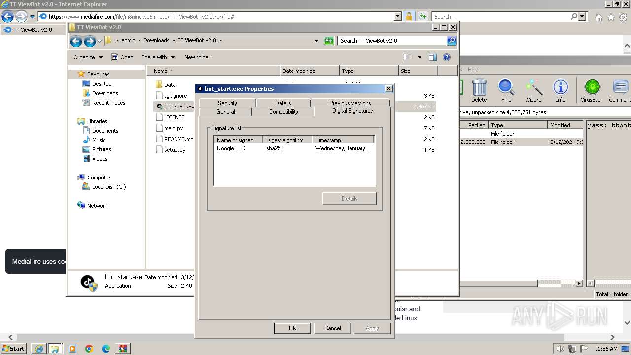Close the bot_start.exe Properties dialog

(388, 89)
